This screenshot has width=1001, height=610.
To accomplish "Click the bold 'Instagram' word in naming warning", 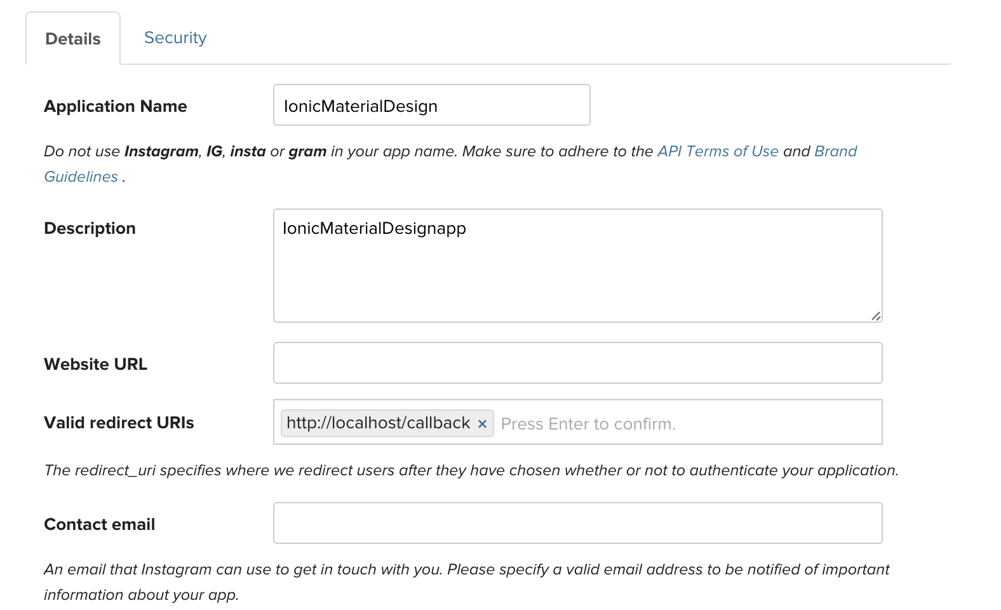I will tap(161, 151).
